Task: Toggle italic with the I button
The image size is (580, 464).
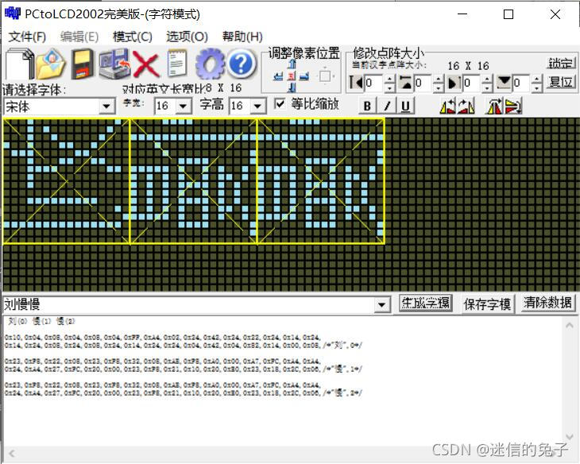Action: 387,106
